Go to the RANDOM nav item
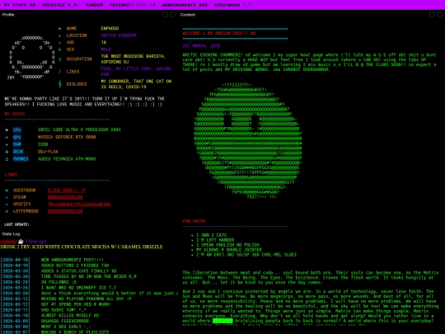445x334 pixels. pyautogui.click(x=94, y=5)
